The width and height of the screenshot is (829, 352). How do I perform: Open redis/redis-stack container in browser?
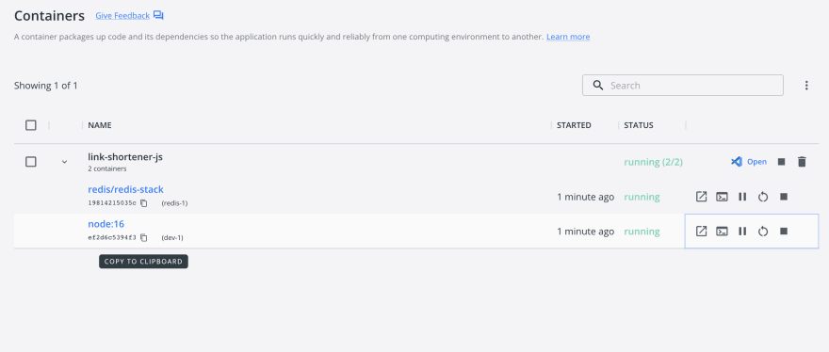tap(701, 197)
